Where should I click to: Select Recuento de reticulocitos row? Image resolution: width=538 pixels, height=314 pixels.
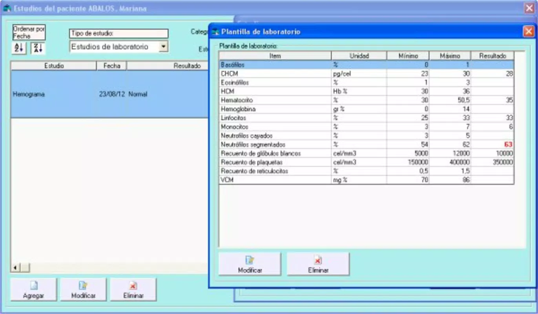(367, 171)
